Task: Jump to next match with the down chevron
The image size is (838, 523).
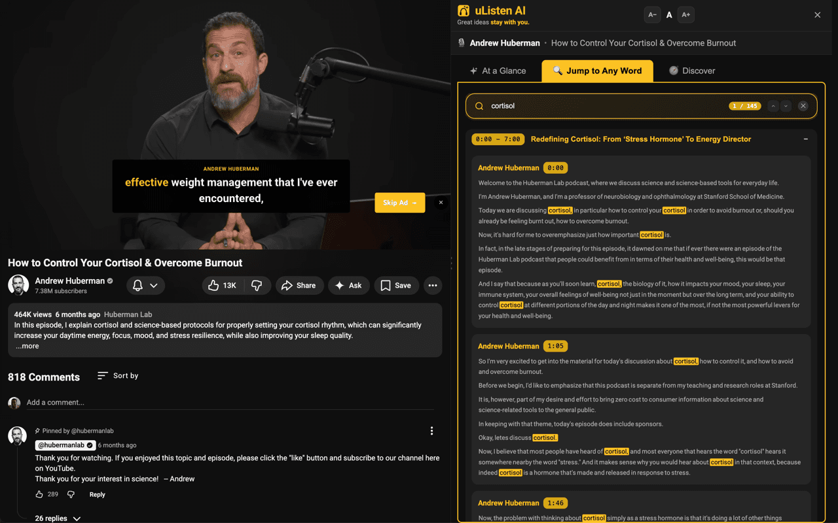Action: click(786, 105)
